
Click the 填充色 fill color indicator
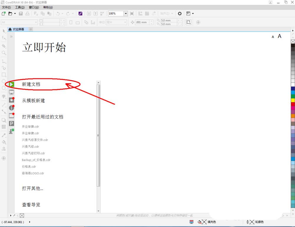click(x=206, y=222)
